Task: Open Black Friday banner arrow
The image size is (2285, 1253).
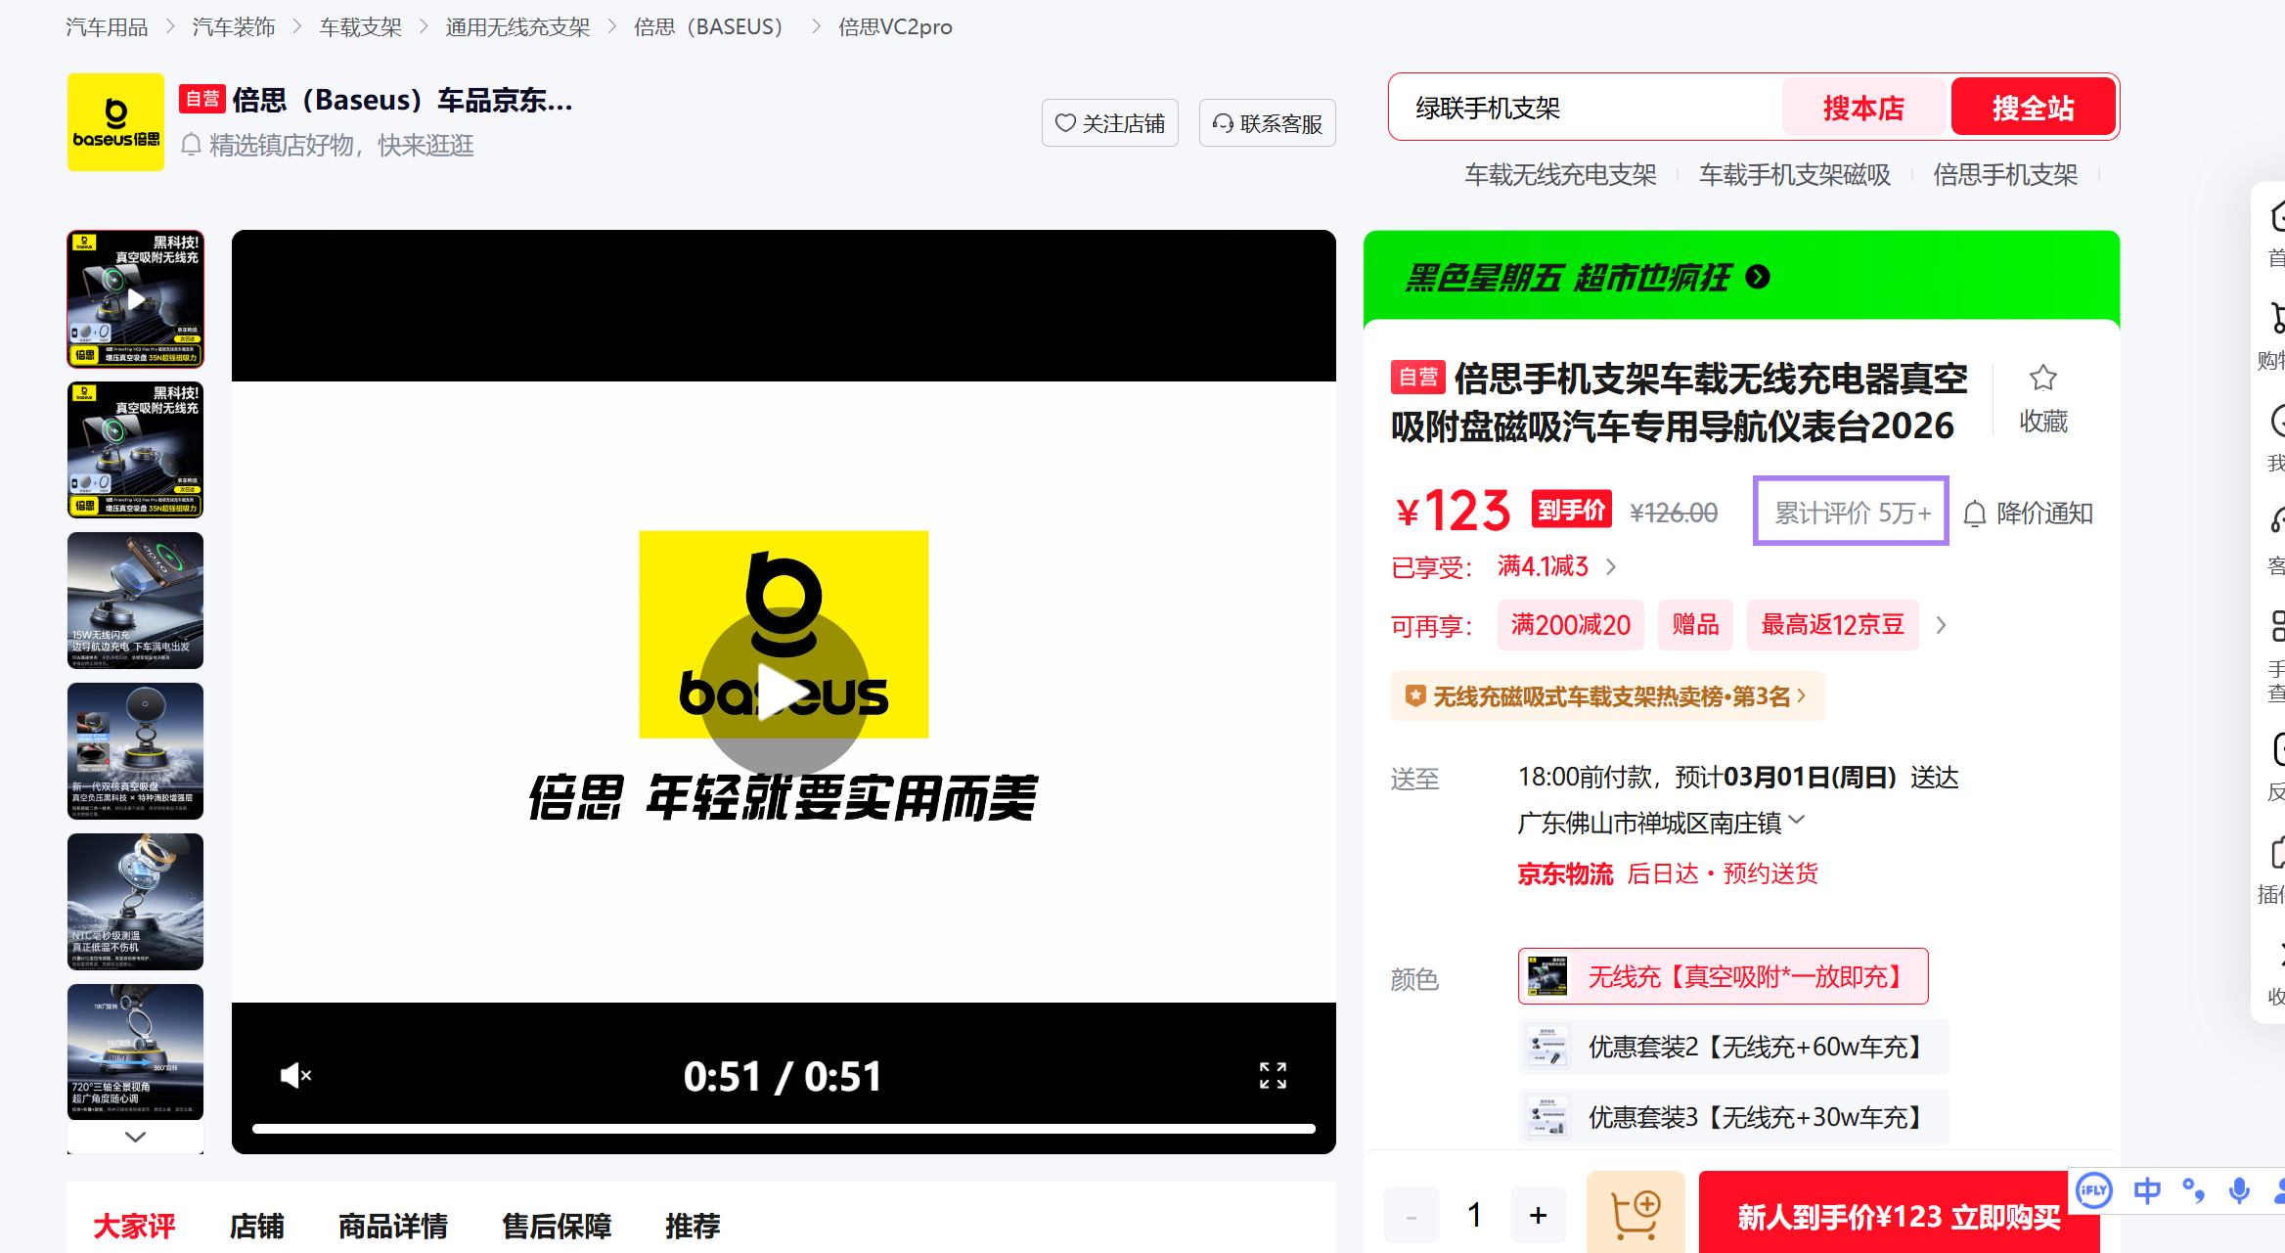Action: pos(1758,278)
